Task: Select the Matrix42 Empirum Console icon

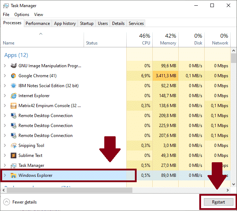Action: pos(14,106)
